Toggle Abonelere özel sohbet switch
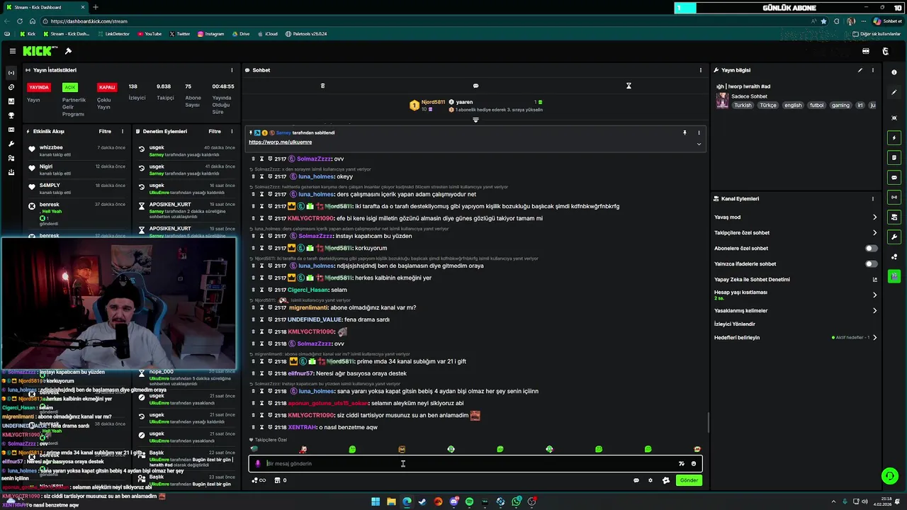Image resolution: width=907 pixels, height=510 pixels. coord(871,249)
